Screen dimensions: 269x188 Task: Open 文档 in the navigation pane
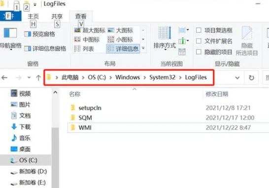[21, 116]
